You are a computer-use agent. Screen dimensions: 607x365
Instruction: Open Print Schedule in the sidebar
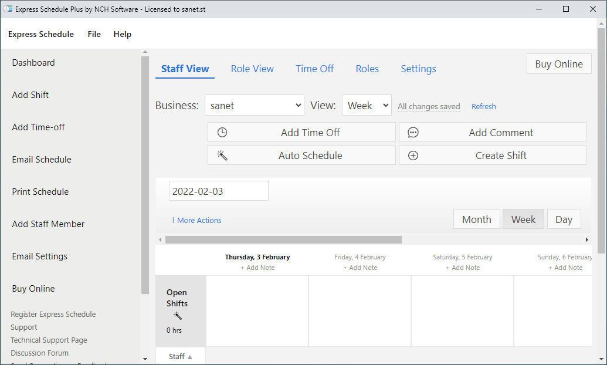pyautogui.click(x=40, y=192)
